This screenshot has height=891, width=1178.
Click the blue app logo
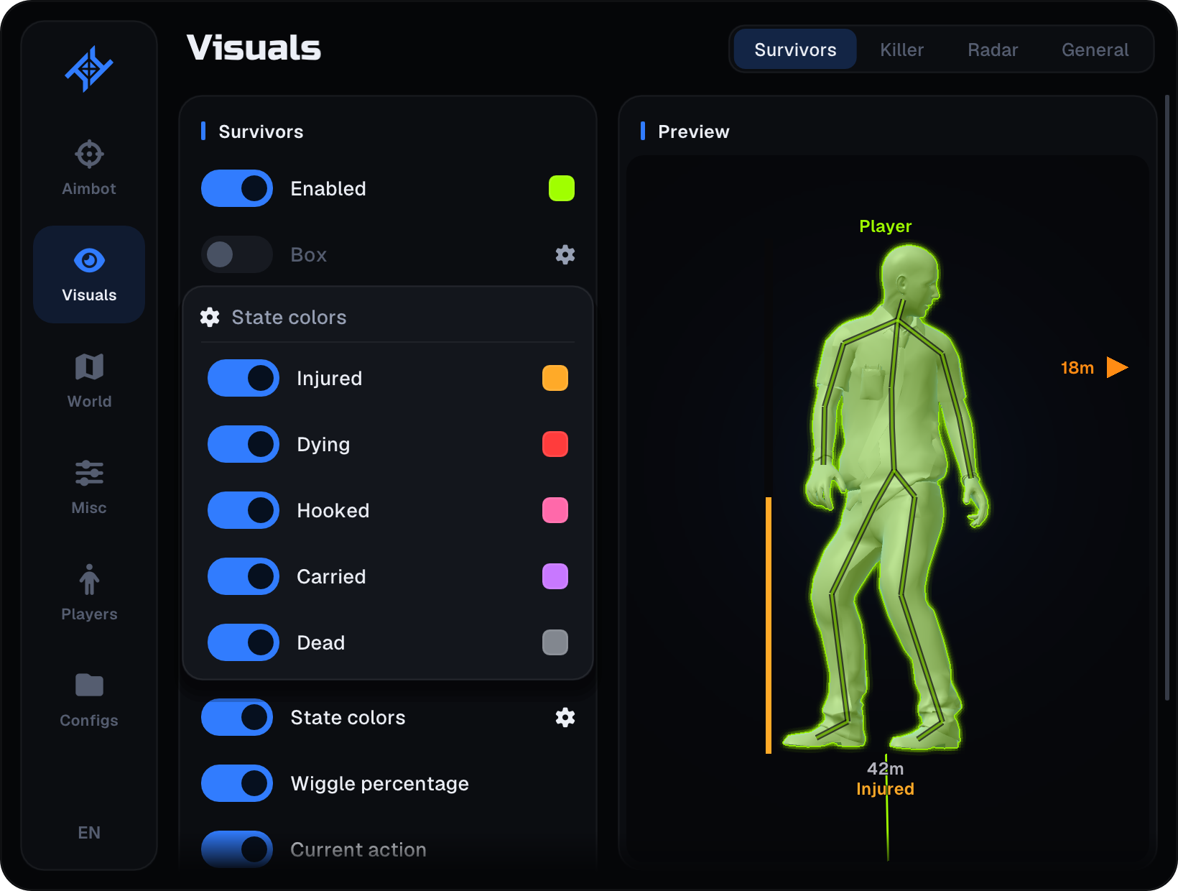[89, 69]
